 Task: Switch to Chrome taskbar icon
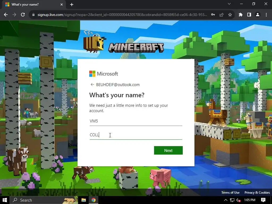tap(93, 200)
